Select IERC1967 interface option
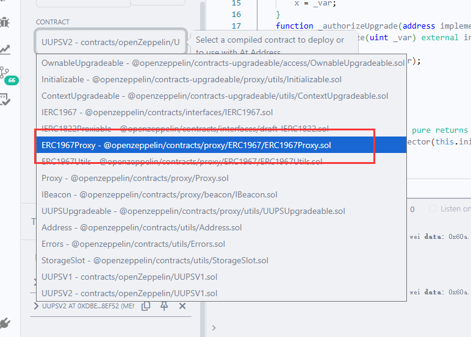The image size is (471, 337). (x=221, y=112)
